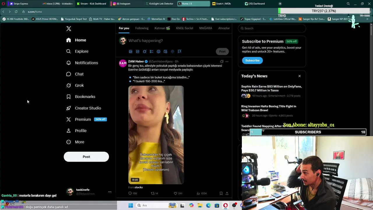Viewport: 373px width, 210px height.
Task: Reply to the post with 158 replies
Action: click(x=133, y=193)
